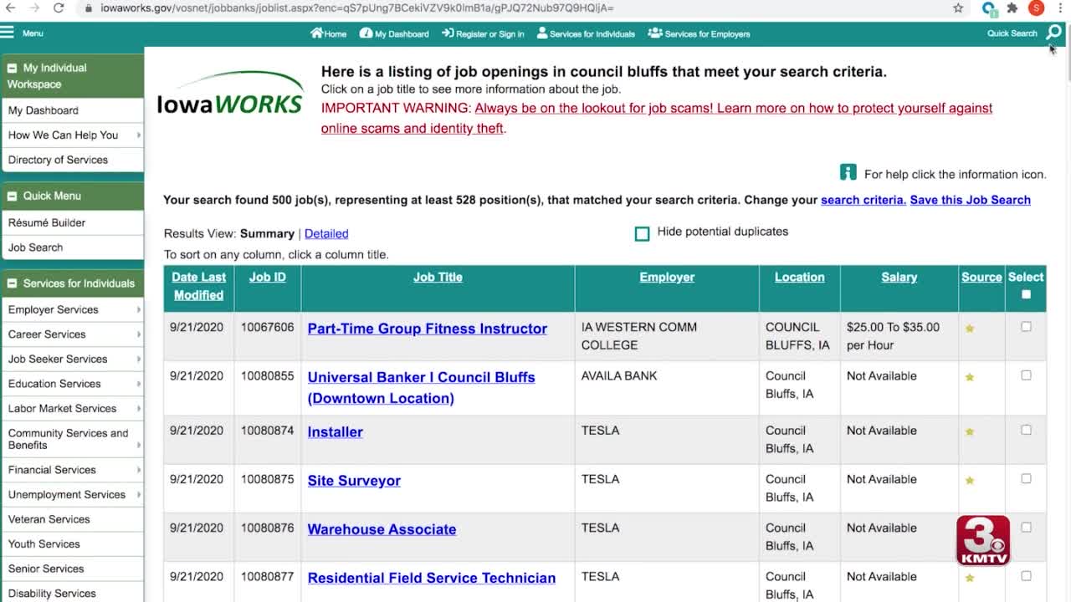The width and height of the screenshot is (1071, 602).
Task: Sort by Job ID column
Action: (x=267, y=277)
